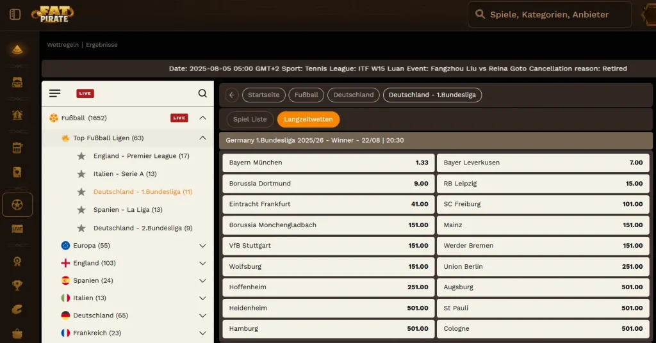Open the Ergebnisse link

pos(102,45)
